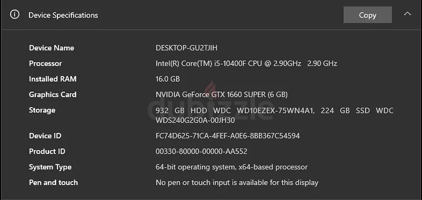Click the Pen and touch label
Image resolution: width=422 pixels, height=200 pixels.
coord(53,183)
